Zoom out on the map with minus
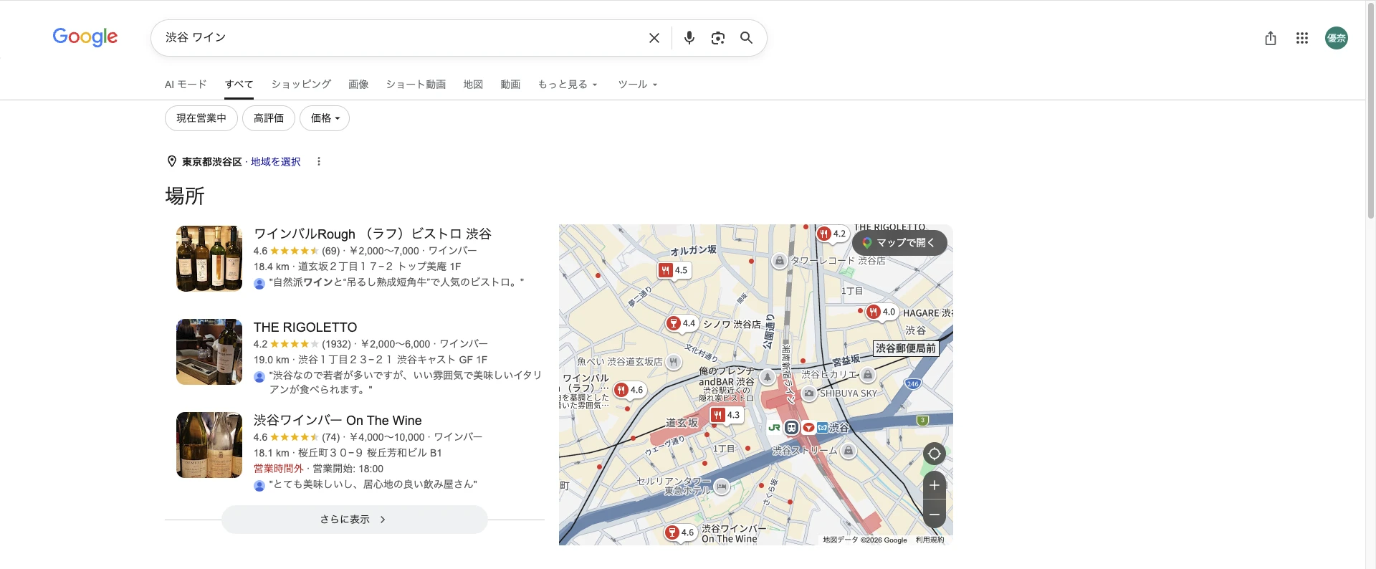Image resolution: width=1376 pixels, height=569 pixels. click(934, 514)
